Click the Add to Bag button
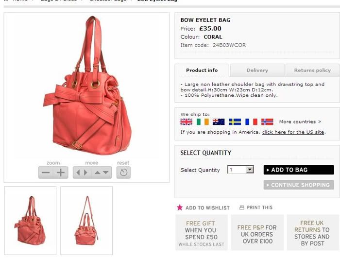 (299, 170)
